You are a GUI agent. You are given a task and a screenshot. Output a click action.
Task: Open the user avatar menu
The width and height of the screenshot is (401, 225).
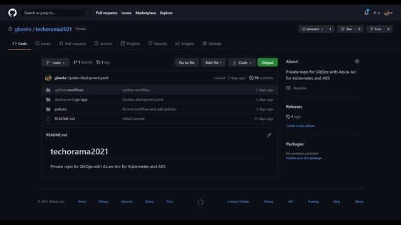pos(388,12)
